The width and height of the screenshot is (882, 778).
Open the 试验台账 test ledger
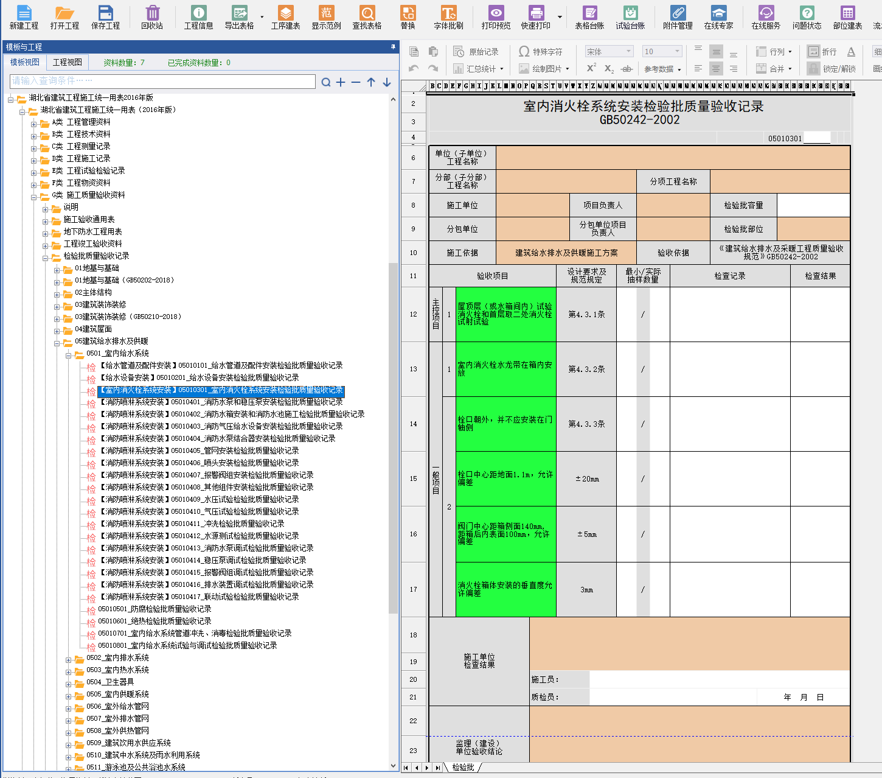coord(630,17)
